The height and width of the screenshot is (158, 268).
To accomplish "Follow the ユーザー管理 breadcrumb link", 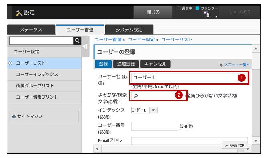I will click(x=108, y=40).
